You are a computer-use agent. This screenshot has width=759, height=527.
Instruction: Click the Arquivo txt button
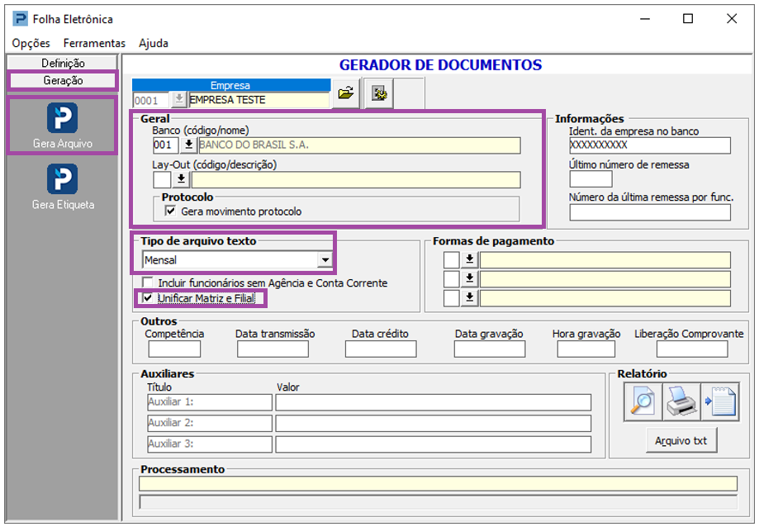point(681,440)
